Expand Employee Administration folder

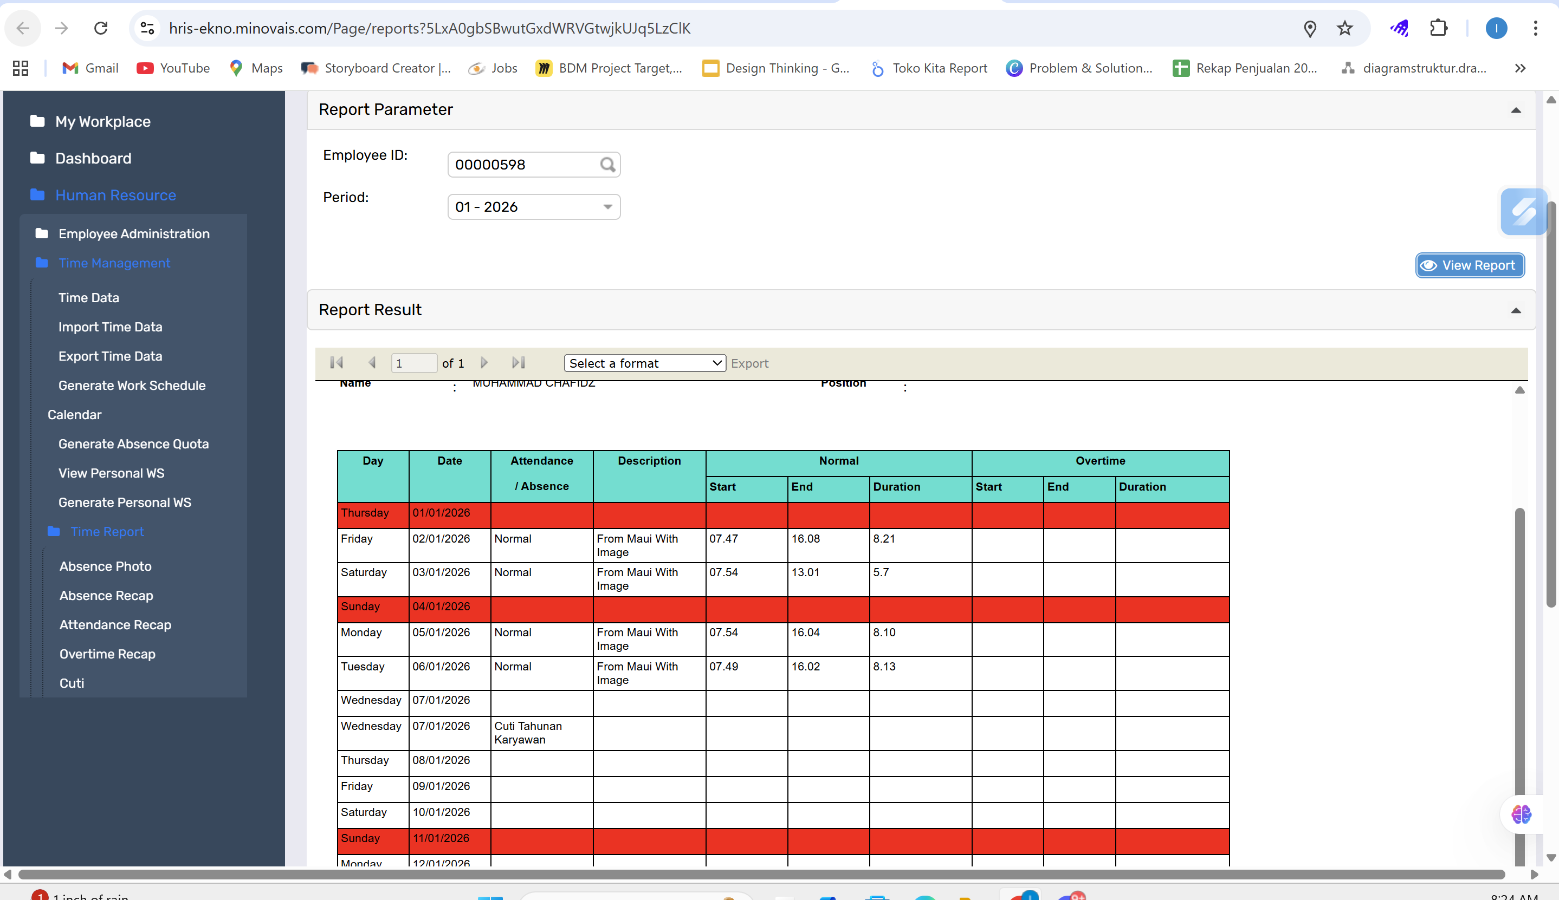click(x=134, y=233)
